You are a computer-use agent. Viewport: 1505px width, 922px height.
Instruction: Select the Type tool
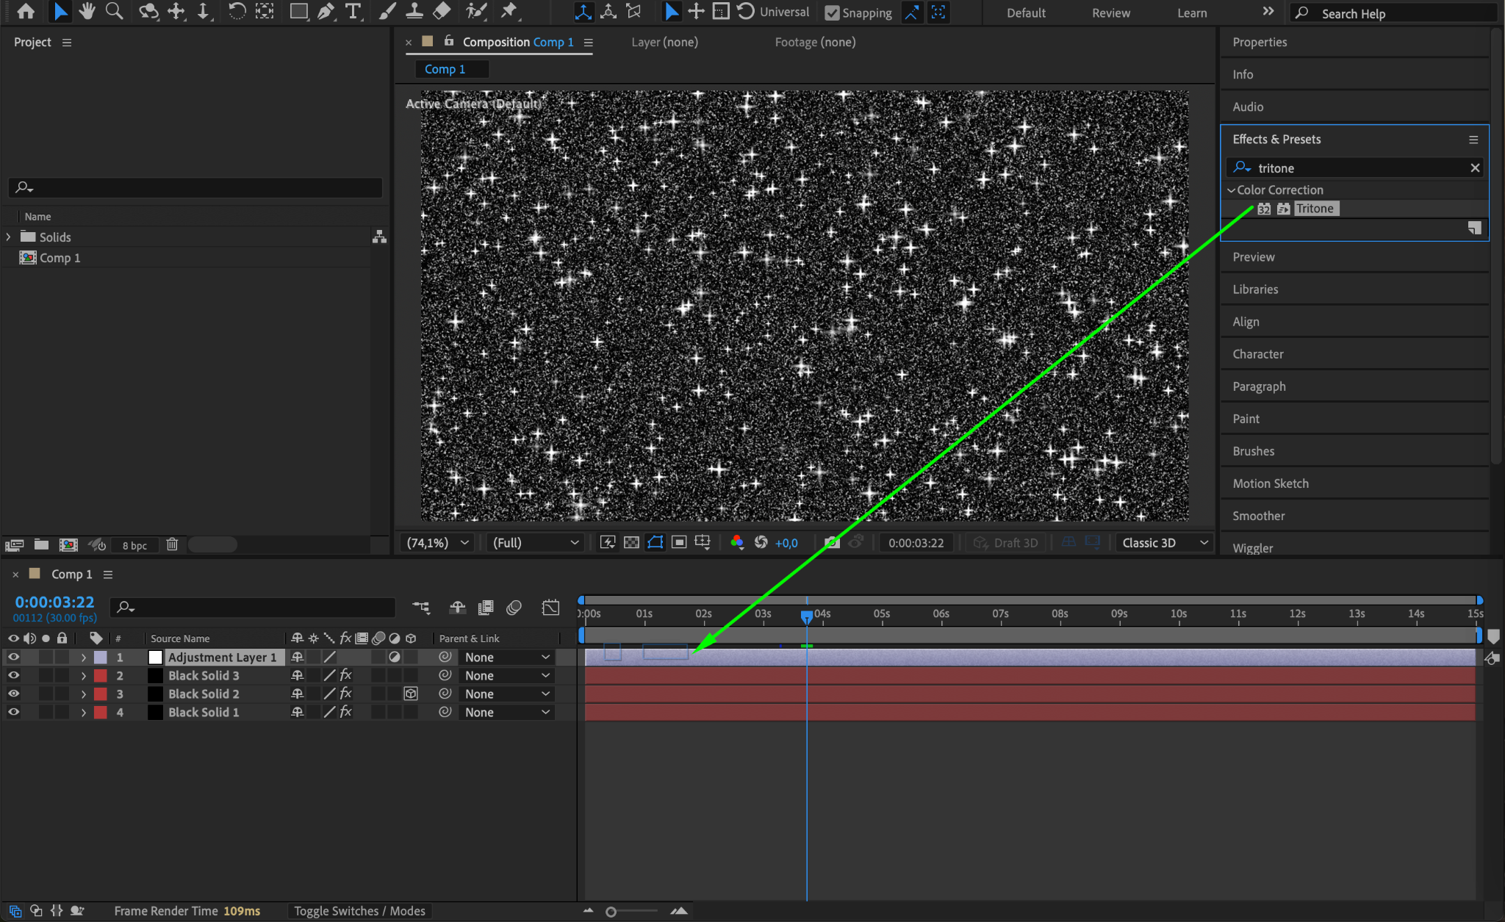click(x=353, y=12)
